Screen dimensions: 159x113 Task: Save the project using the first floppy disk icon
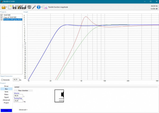click(14, 7)
